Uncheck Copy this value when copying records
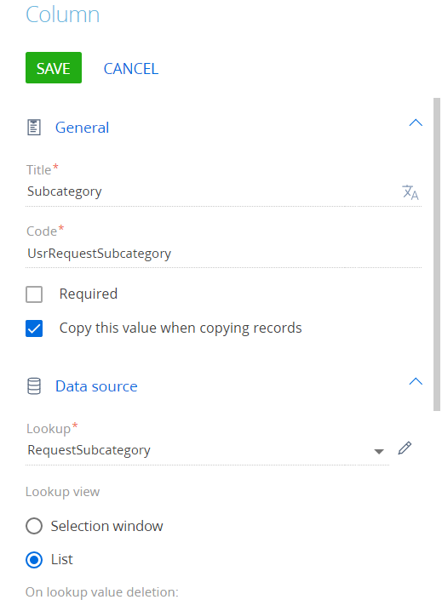 [34, 328]
